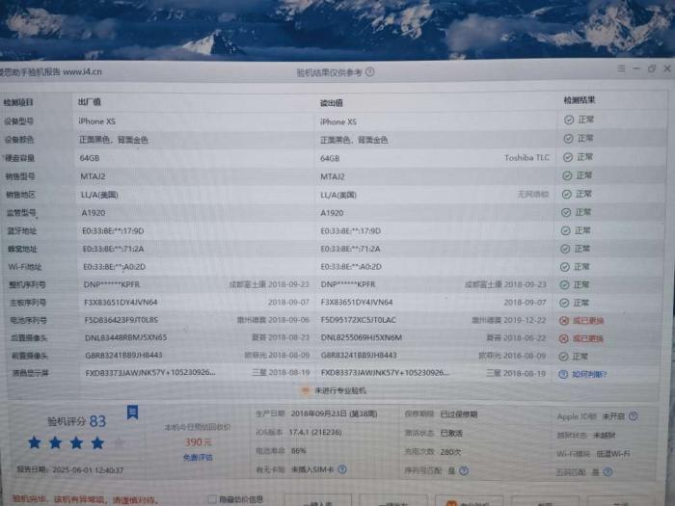This screenshot has height=506, width=675.
Task: Click the check icon in 设备颜色 row
Action: [x=568, y=139]
